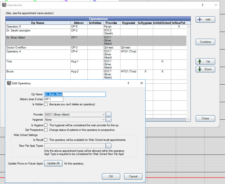
Task: Move operatory down with Down arrow button
Action: [205, 69]
